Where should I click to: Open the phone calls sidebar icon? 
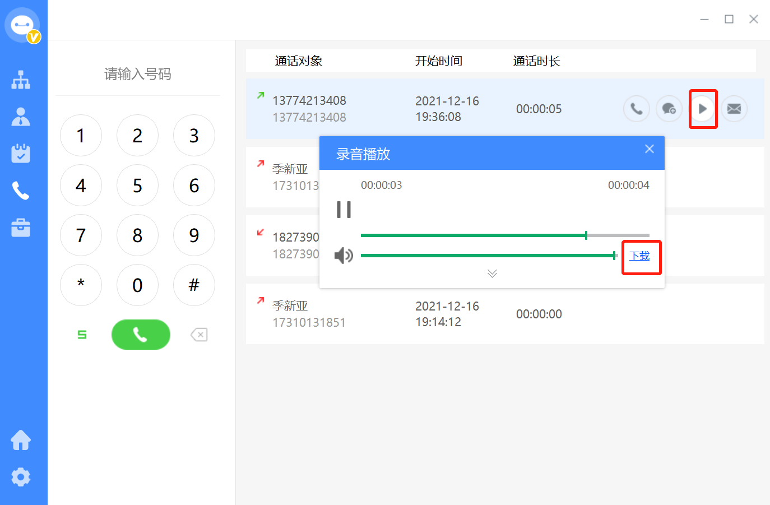[21, 191]
